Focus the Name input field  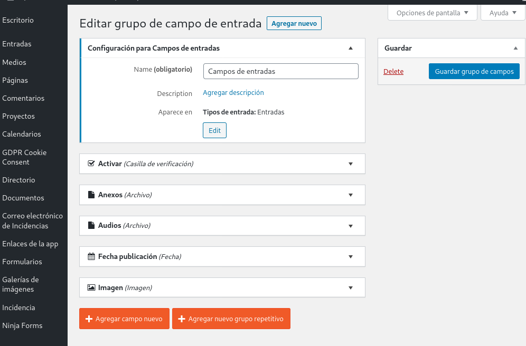[x=280, y=71]
